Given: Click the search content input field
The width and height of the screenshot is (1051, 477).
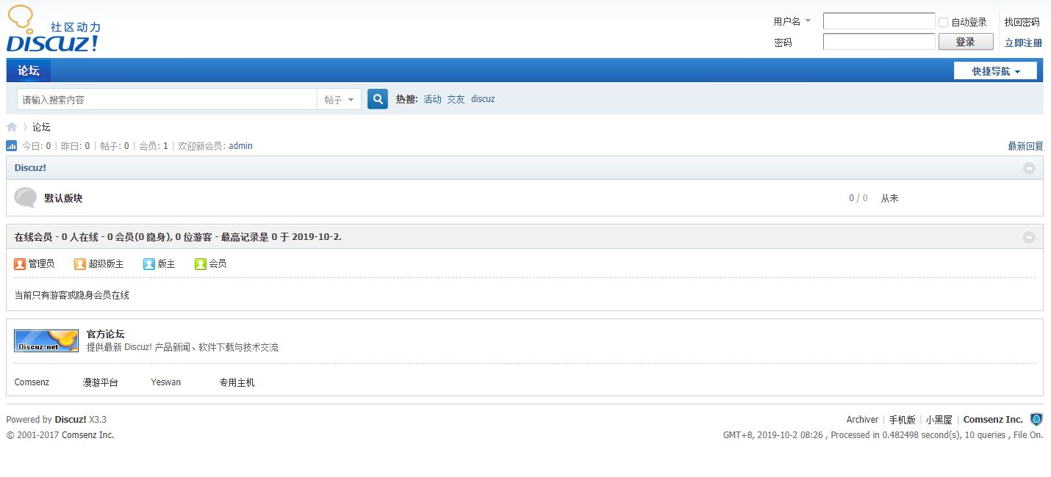Looking at the screenshot, I should tap(167, 100).
